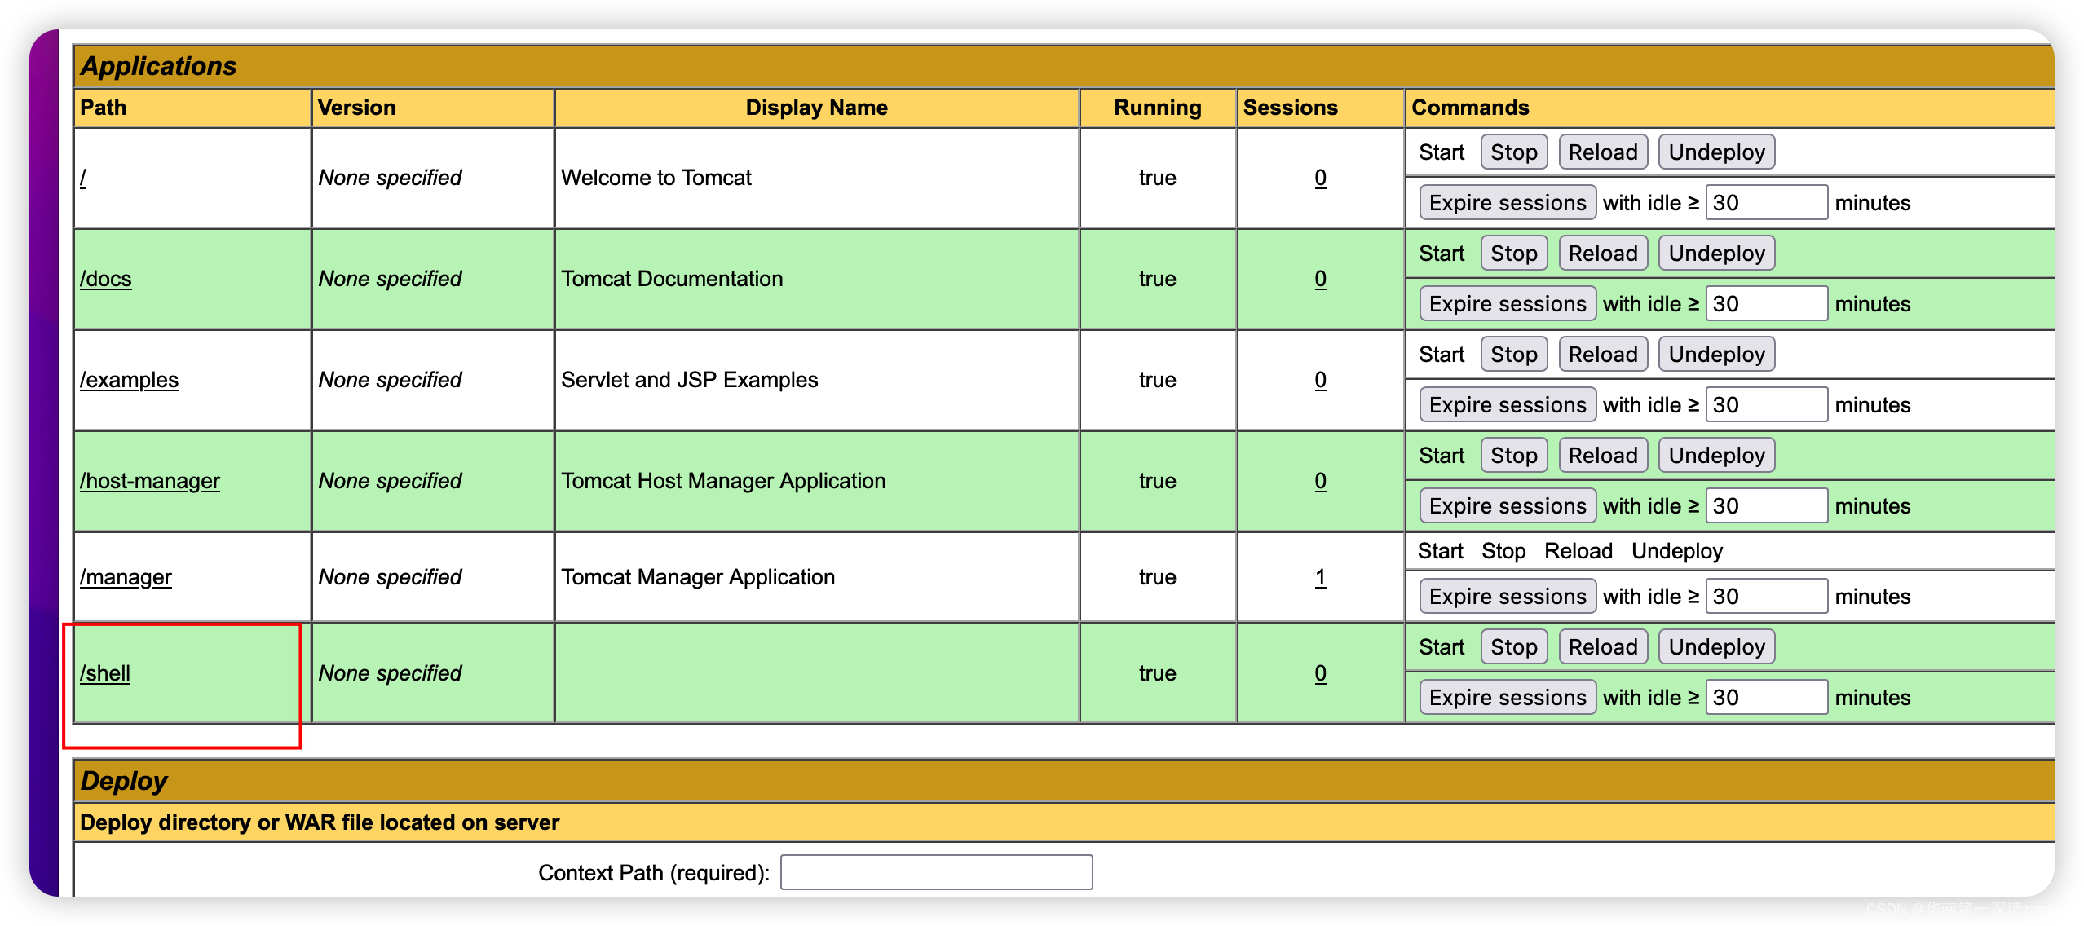This screenshot has height=926, width=2084.
Task: Click idle minutes field for /shell
Action: 1766,698
